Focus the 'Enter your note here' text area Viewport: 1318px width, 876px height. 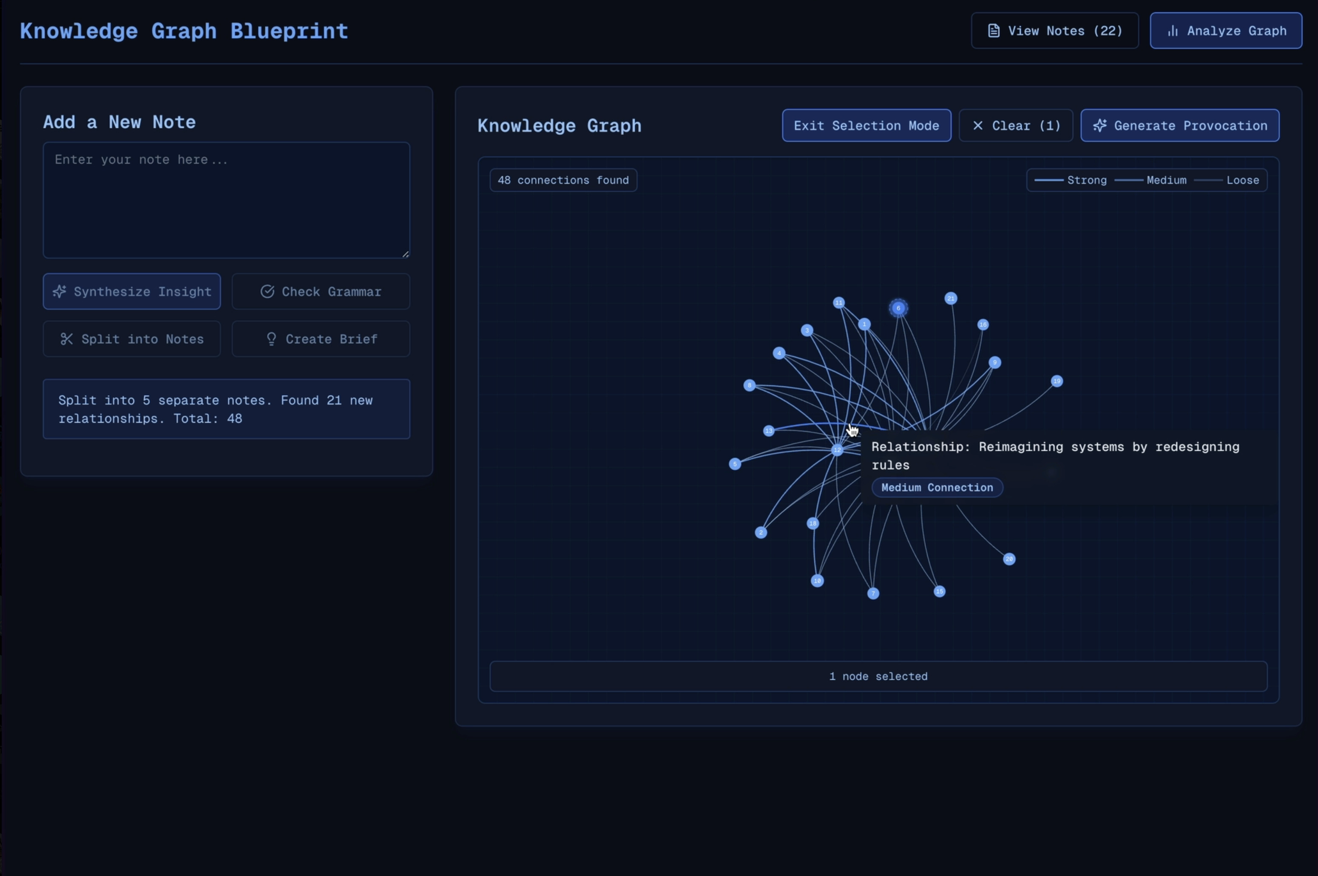point(226,200)
